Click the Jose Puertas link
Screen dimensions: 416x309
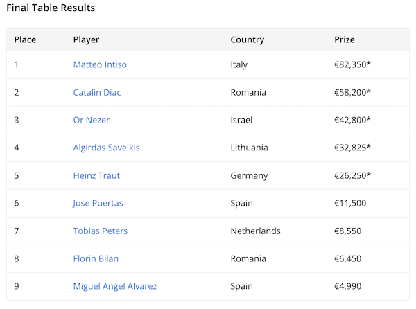pyautogui.click(x=97, y=203)
